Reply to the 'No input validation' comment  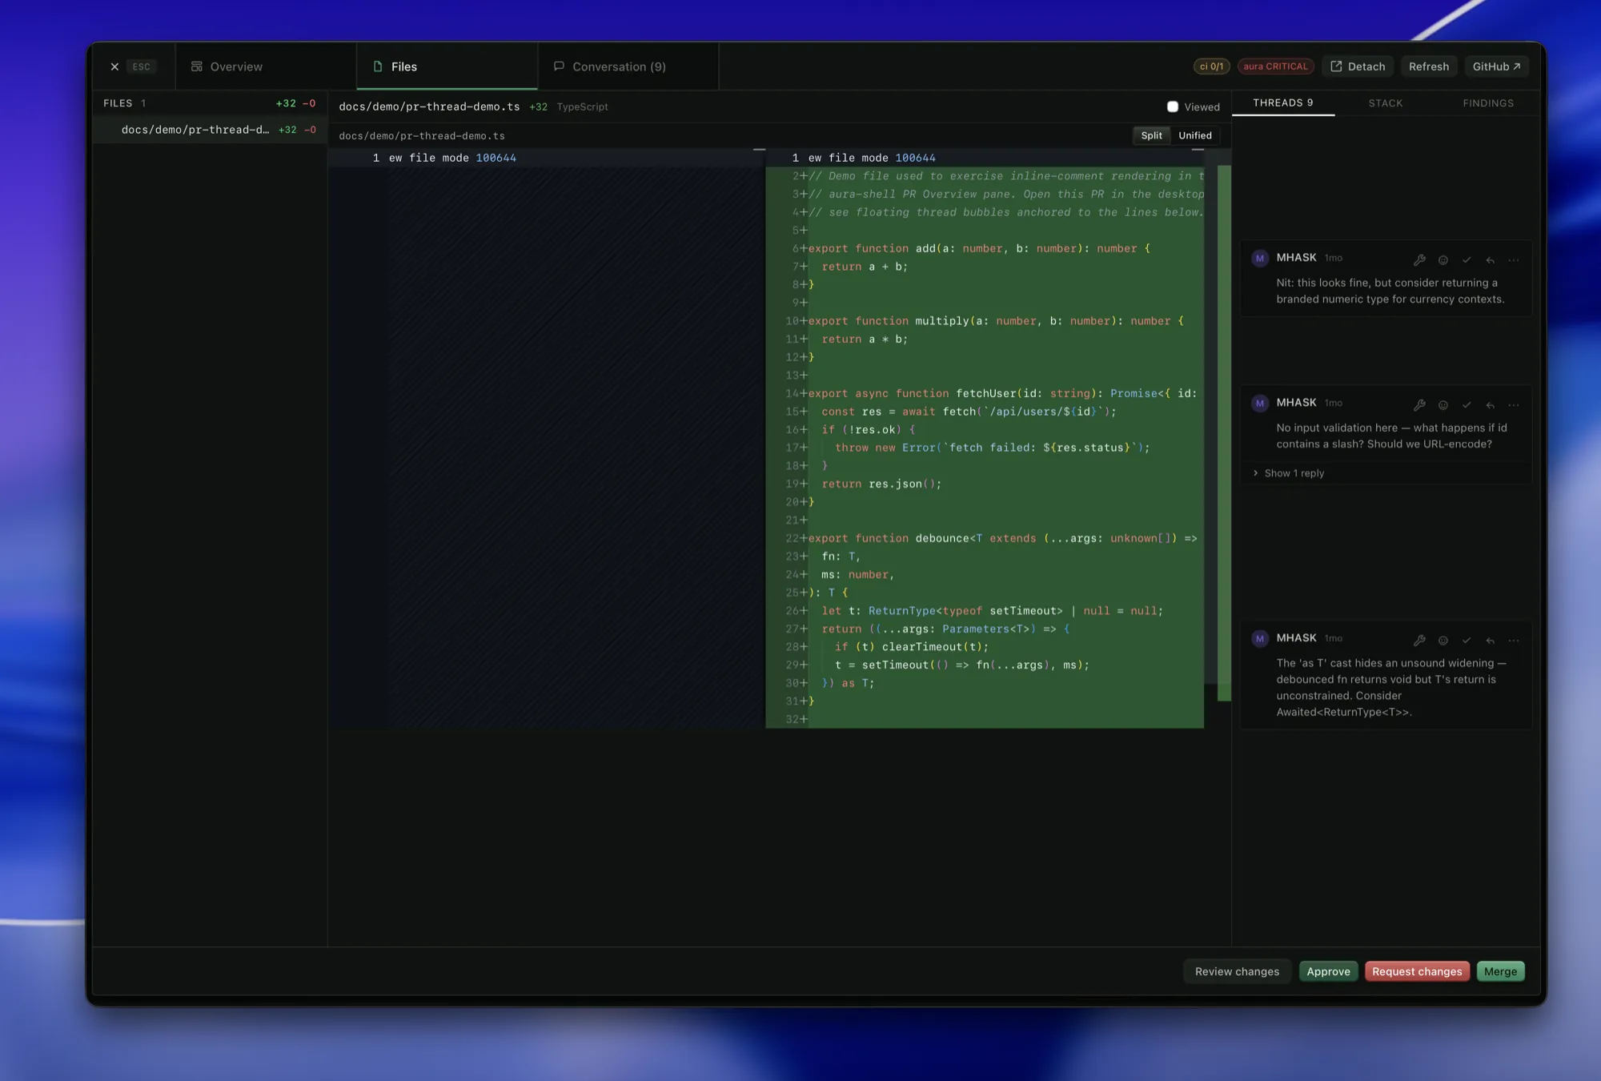pos(1490,405)
